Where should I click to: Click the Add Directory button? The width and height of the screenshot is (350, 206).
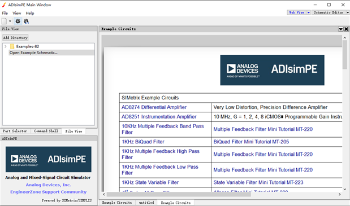[15, 38]
